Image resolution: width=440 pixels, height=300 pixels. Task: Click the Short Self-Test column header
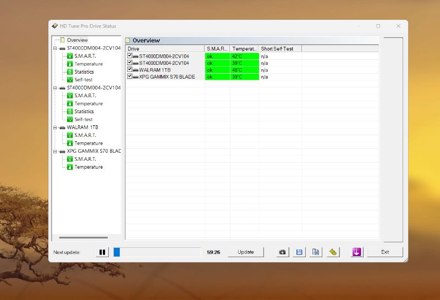click(x=280, y=48)
